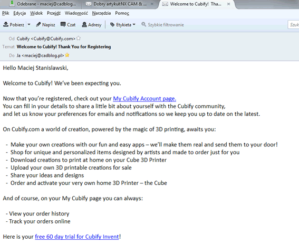Toggle star next to Cubify sender address
299x243 pixels.
tap(79, 39)
